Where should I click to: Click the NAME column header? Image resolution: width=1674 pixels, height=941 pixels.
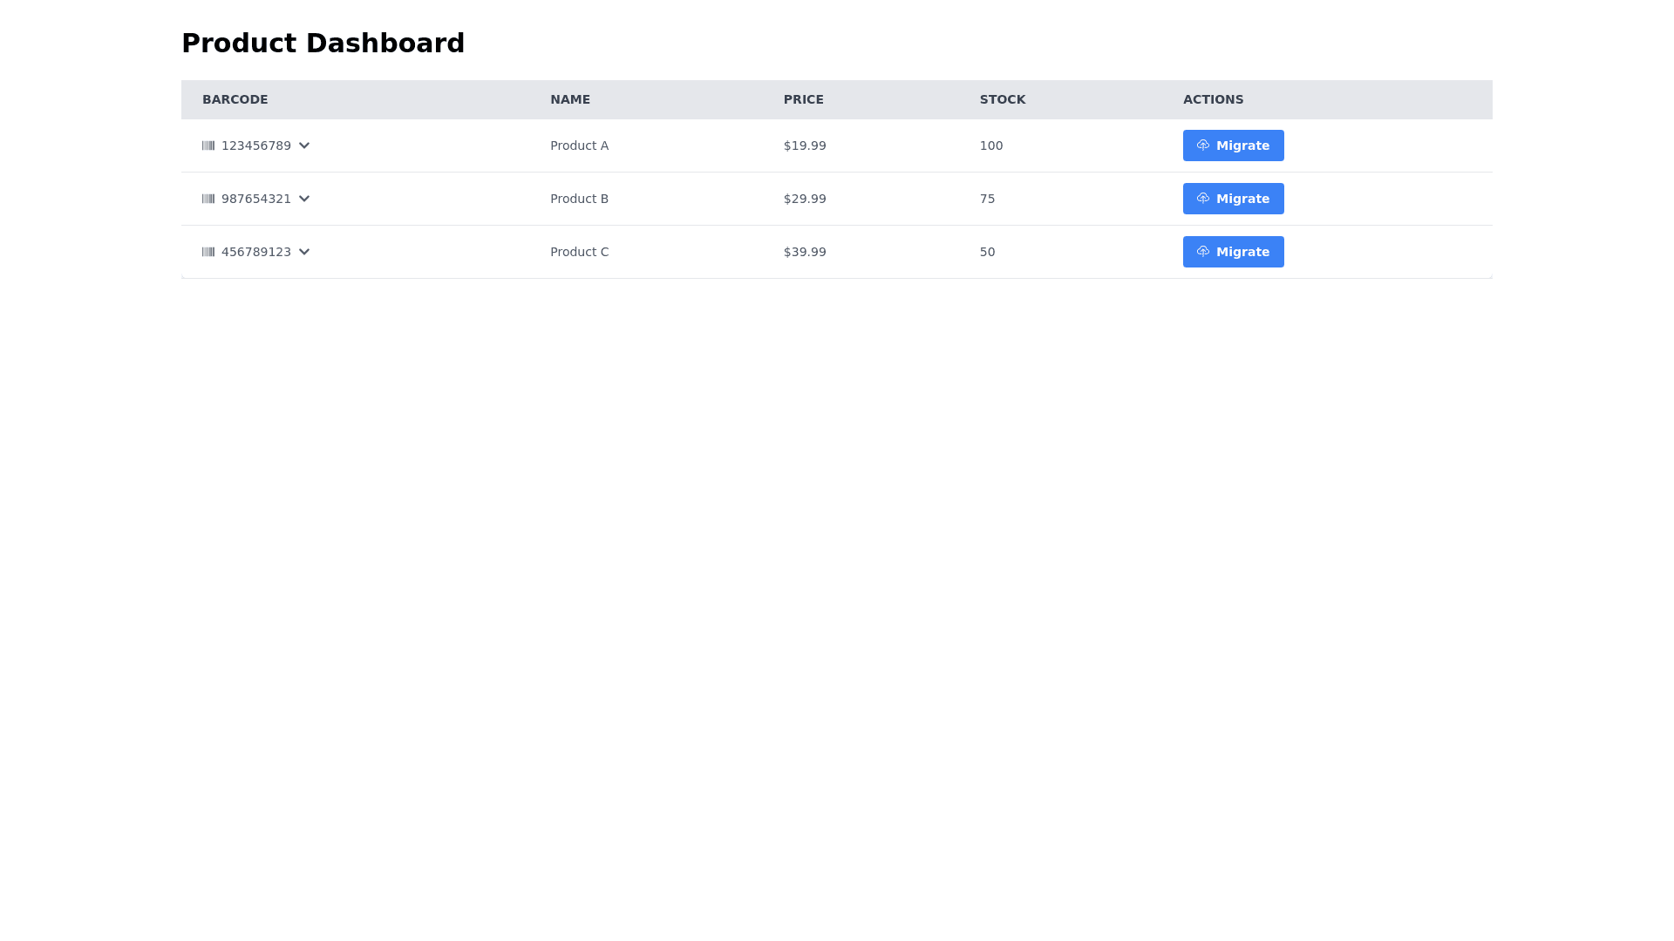(x=570, y=99)
